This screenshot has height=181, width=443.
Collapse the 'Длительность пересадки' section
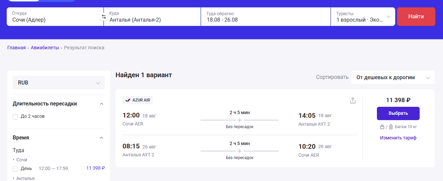[101, 104]
